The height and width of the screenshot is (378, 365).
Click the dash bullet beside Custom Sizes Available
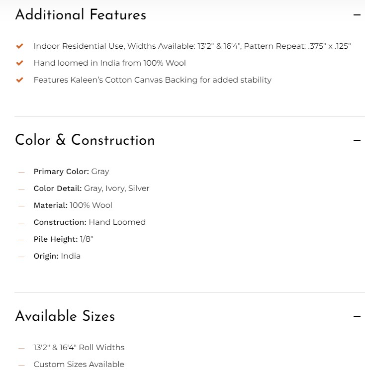coord(21,365)
